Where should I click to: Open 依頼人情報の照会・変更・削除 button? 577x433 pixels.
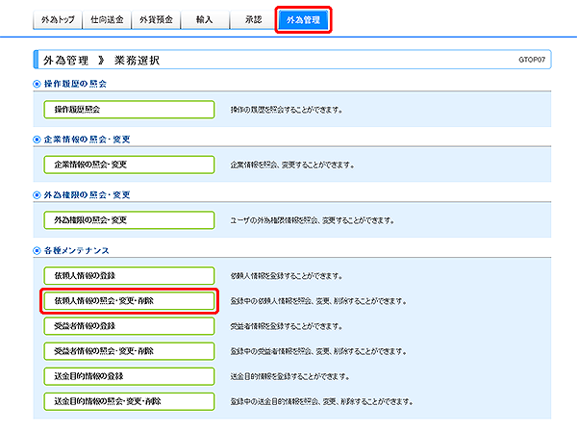(x=128, y=300)
